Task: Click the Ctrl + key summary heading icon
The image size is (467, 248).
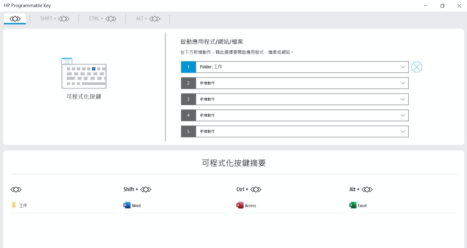Action: click(x=256, y=190)
